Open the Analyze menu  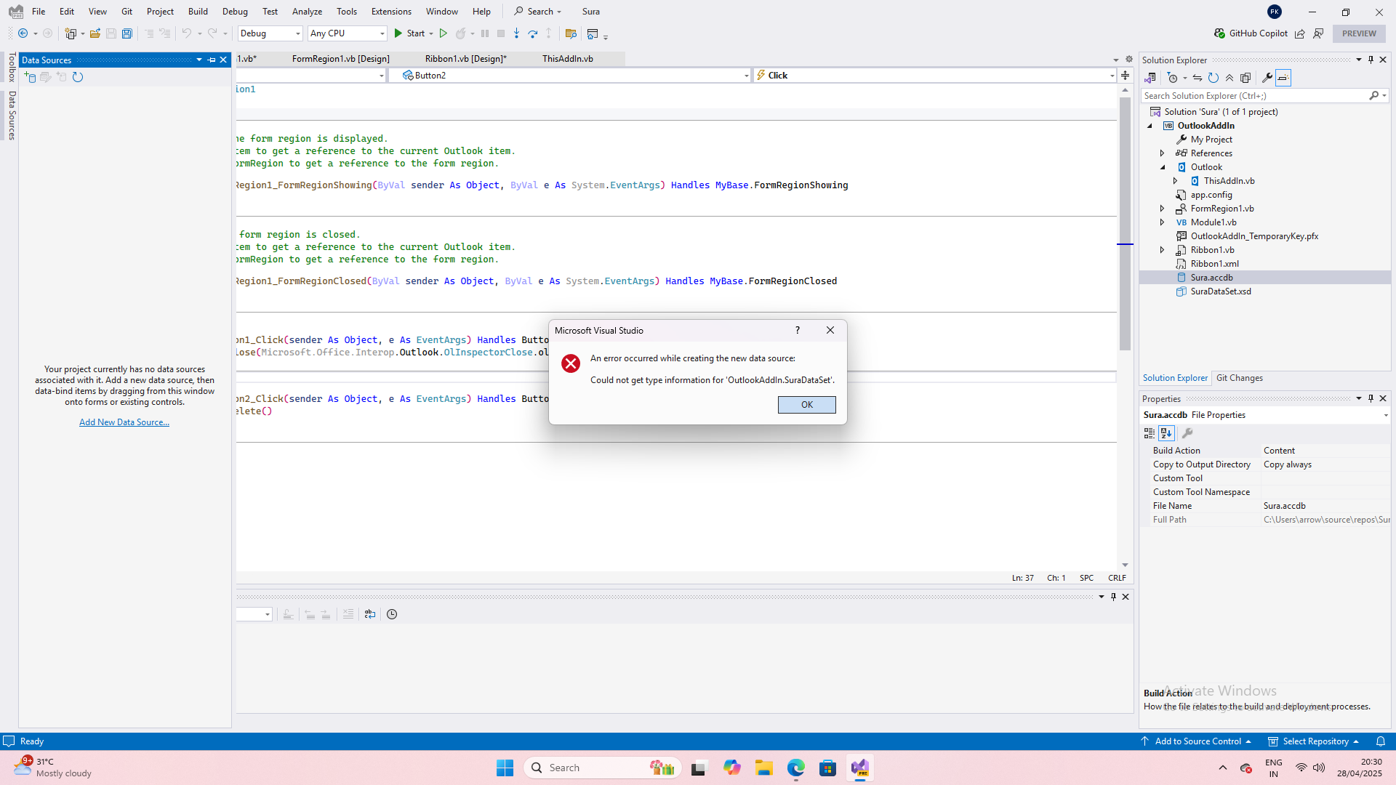[307, 12]
